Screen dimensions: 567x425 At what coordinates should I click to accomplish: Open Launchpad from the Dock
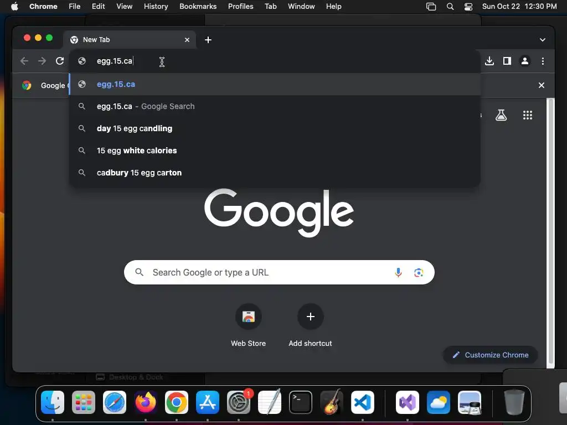point(84,402)
